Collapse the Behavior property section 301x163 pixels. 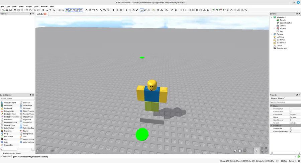tap(271, 126)
